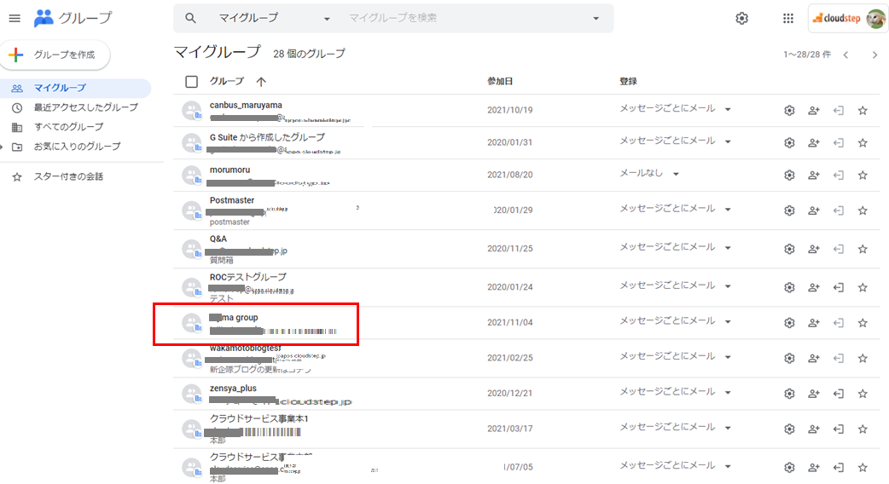The width and height of the screenshot is (889, 484).
Task: Open settings for canbus_maruyama group
Action: pyautogui.click(x=789, y=111)
